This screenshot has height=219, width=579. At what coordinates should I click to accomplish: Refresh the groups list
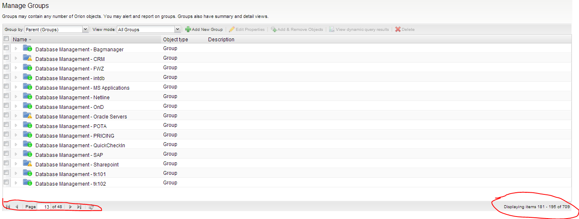(91, 207)
